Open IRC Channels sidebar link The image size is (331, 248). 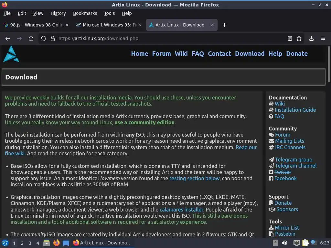pyautogui.click(x=290, y=147)
